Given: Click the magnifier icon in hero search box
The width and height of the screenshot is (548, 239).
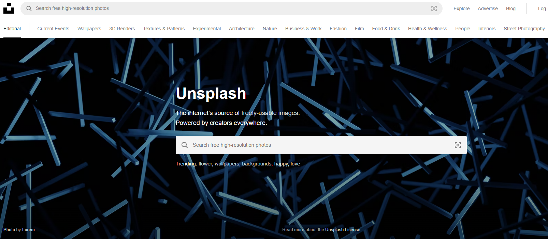Looking at the screenshot, I should click(185, 145).
